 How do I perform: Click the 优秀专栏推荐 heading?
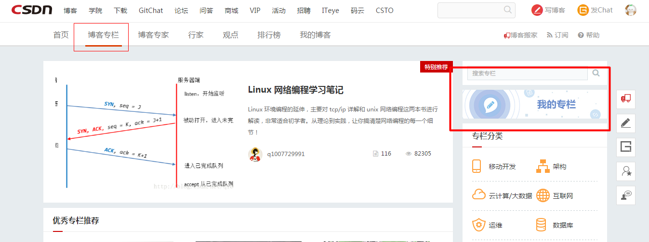pos(76,221)
